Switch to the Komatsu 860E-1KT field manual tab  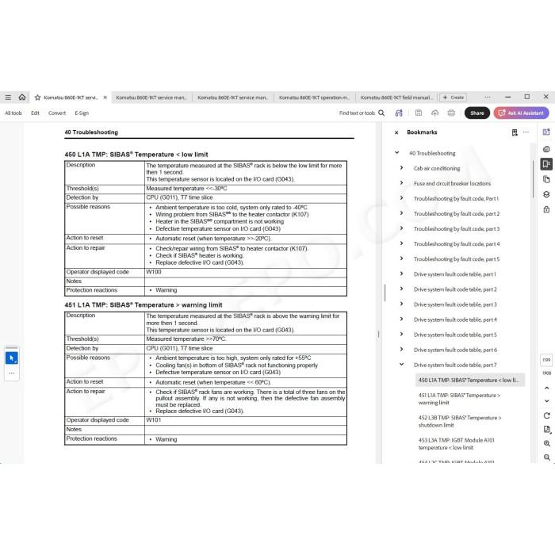[396, 98]
